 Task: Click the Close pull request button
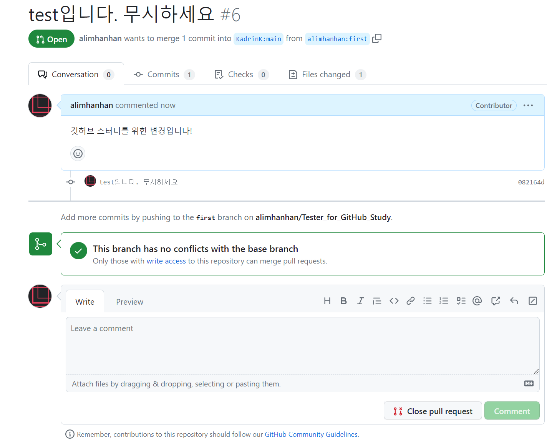pos(433,411)
